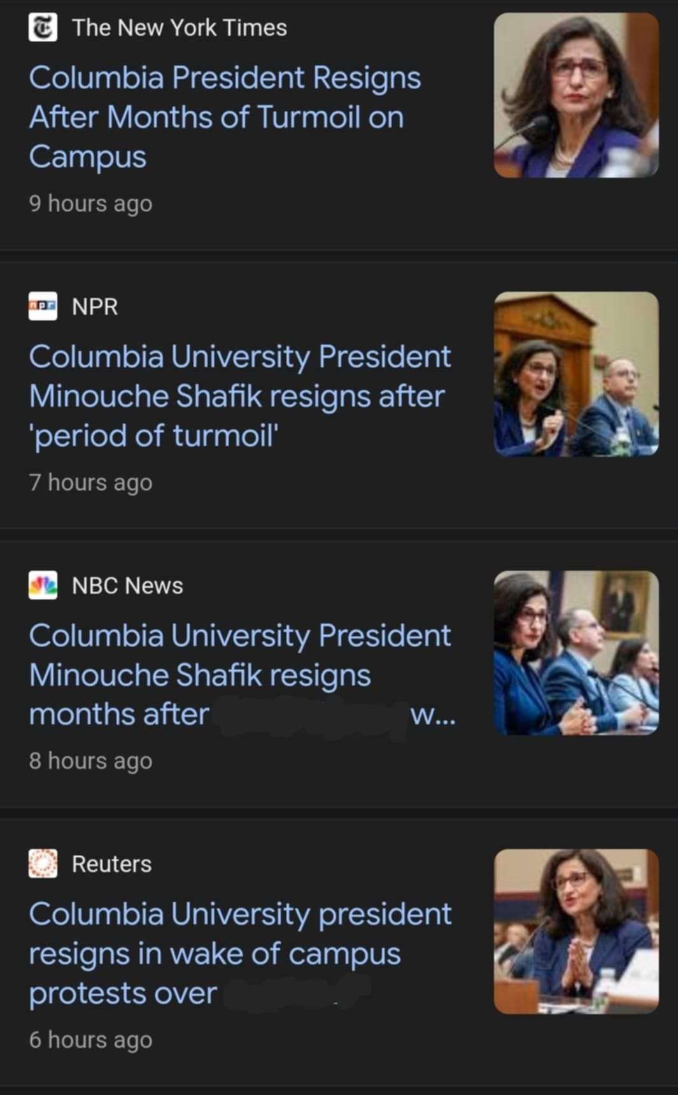Click the '9 hours ago' timestamp
This screenshot has width=678, height=1095.
90,204
